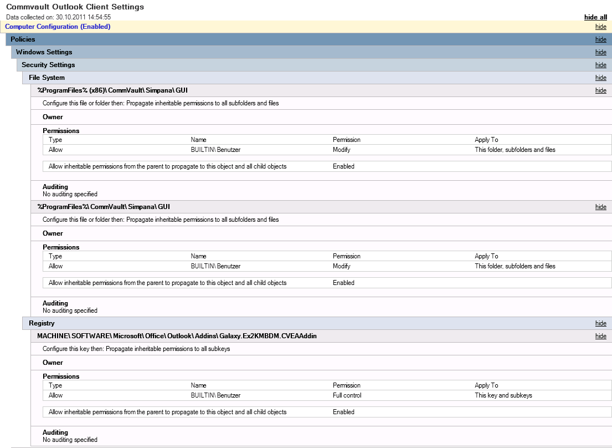Click 'No auditing specified' under registry key
The height and width of the screenshot is (448, 612).
click(70, 440)
